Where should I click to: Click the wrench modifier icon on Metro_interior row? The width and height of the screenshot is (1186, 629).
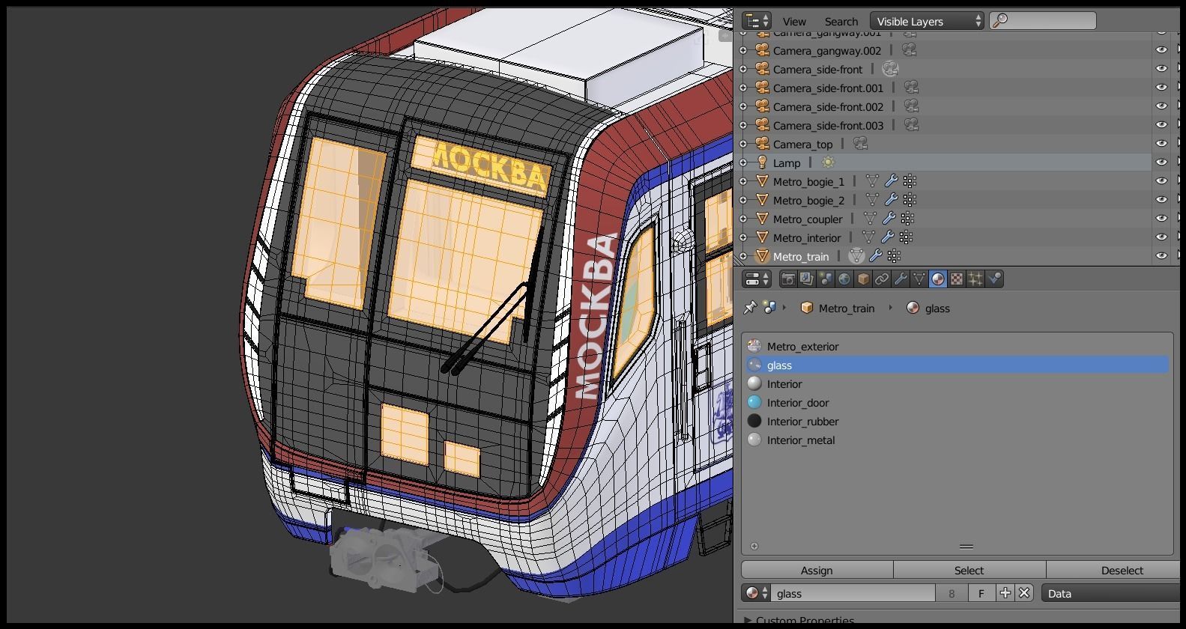(887, 237)
